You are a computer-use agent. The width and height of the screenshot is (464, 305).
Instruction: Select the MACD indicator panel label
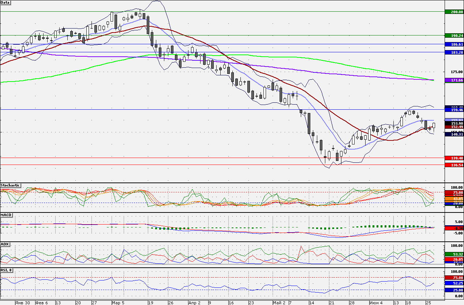pos(6,215)
